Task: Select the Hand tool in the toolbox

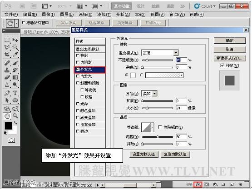Action: 7,116
